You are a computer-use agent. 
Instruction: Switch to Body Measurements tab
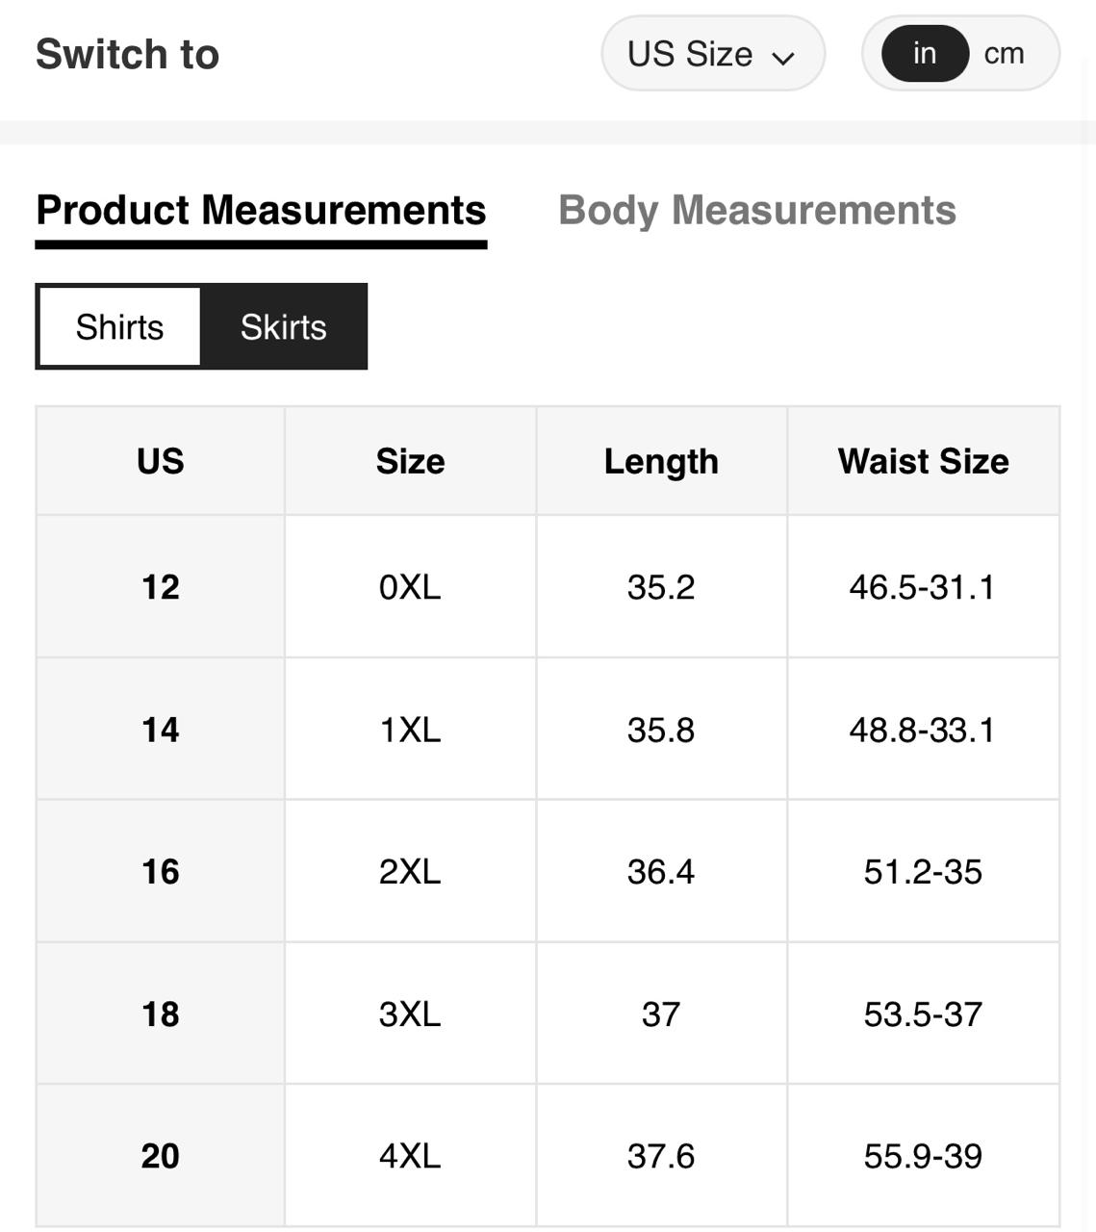(757, 211)
